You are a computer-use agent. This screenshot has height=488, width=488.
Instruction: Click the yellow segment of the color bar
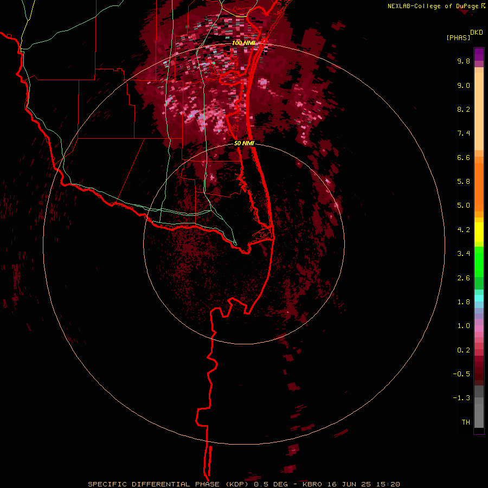click(x=479, y=232)
